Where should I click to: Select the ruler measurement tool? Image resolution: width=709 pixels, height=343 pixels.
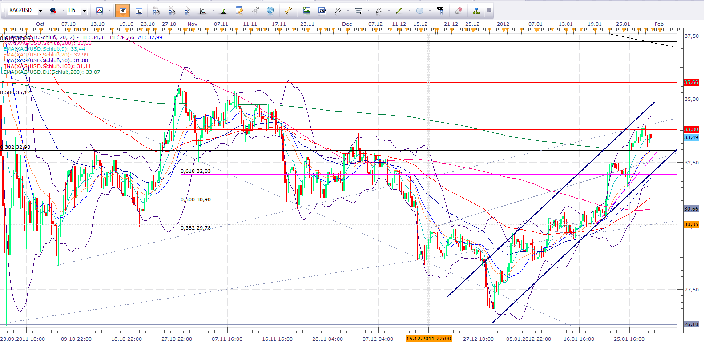coord(288,10)
